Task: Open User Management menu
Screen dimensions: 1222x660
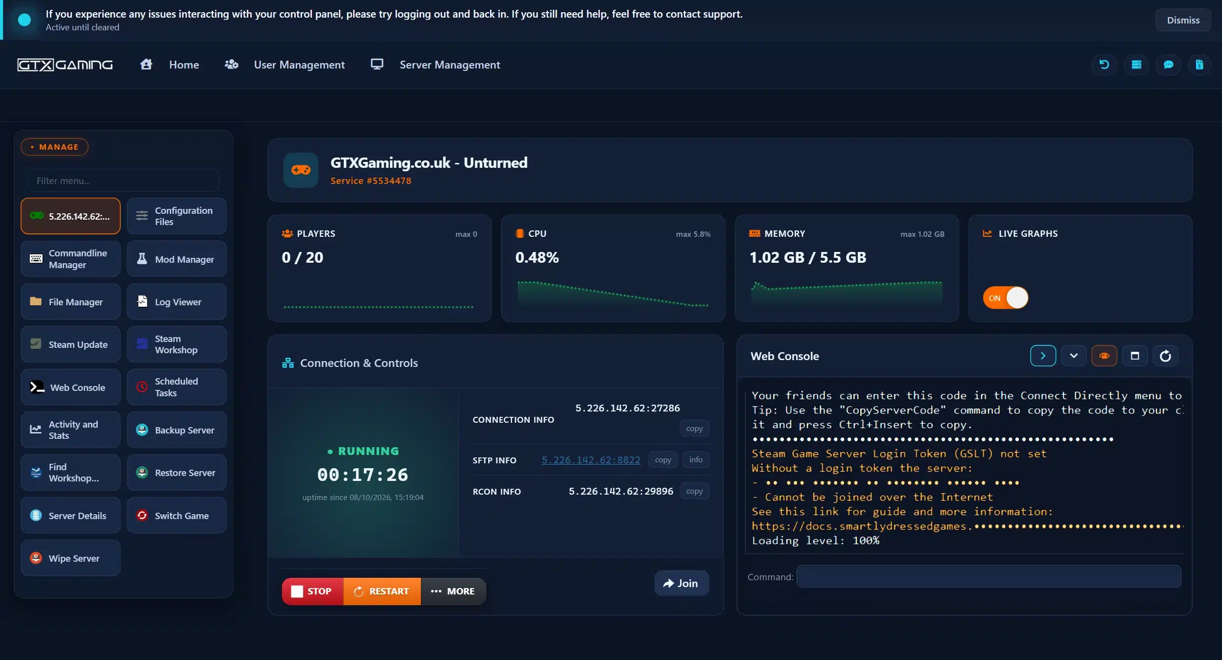Action: [x=284, y=65]
